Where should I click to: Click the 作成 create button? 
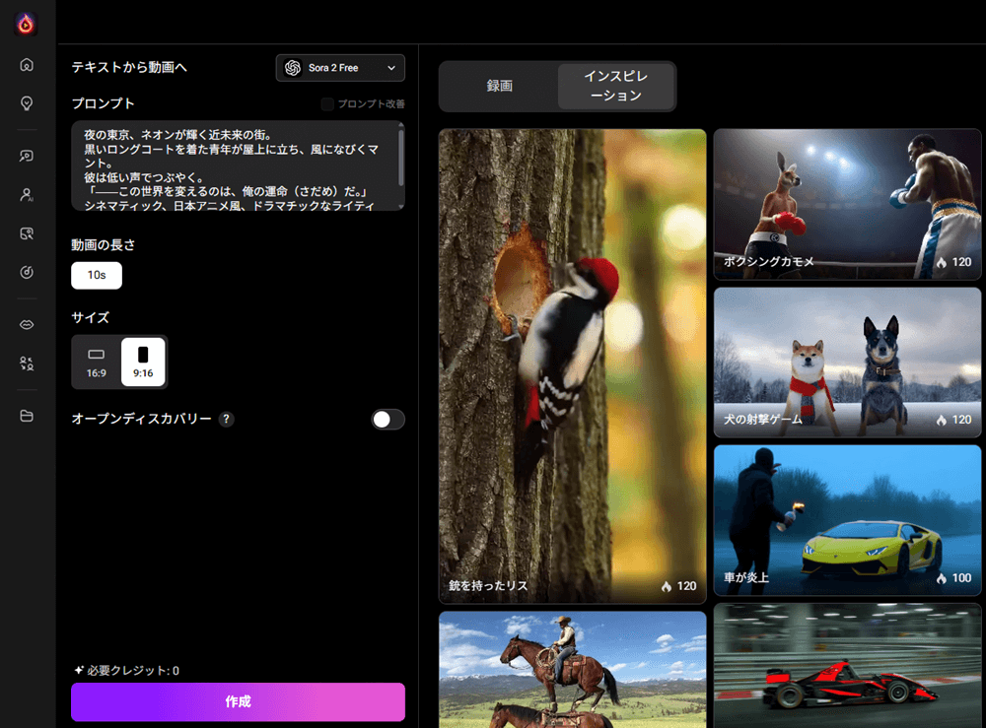[x=238, y=701]
